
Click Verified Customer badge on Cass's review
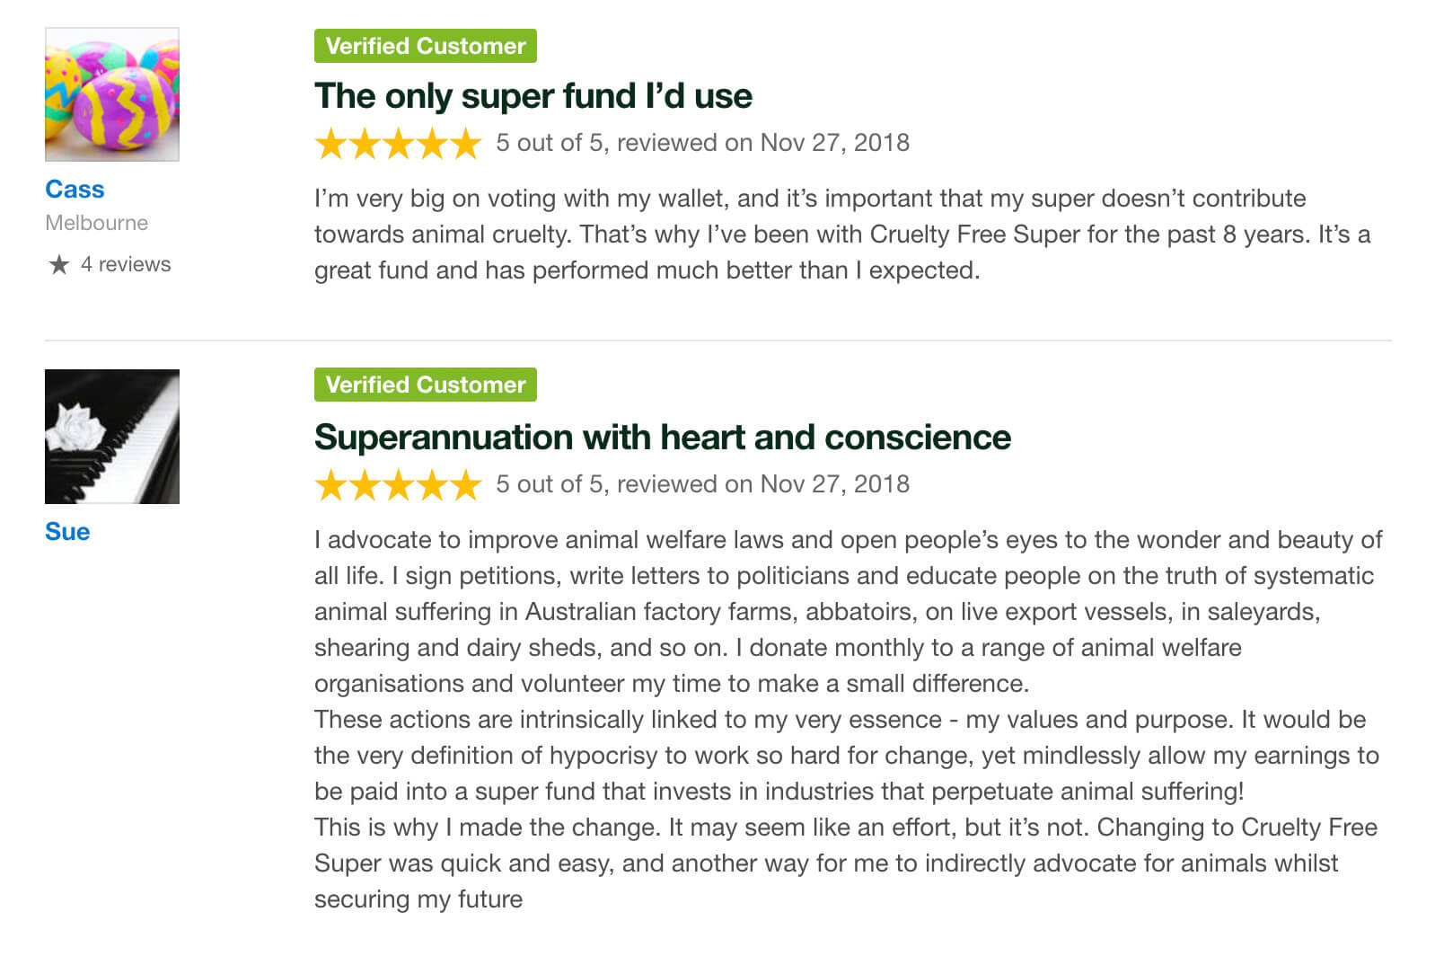coord(426,46)
